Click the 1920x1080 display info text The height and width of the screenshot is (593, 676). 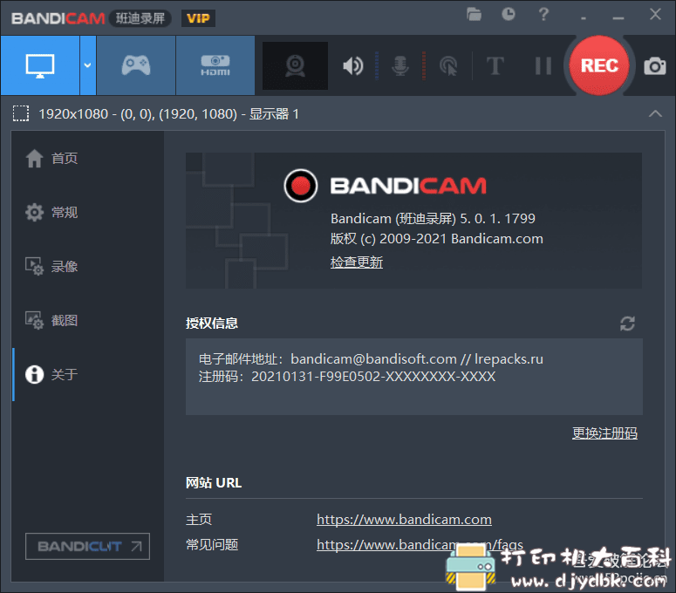click(168, 114)
